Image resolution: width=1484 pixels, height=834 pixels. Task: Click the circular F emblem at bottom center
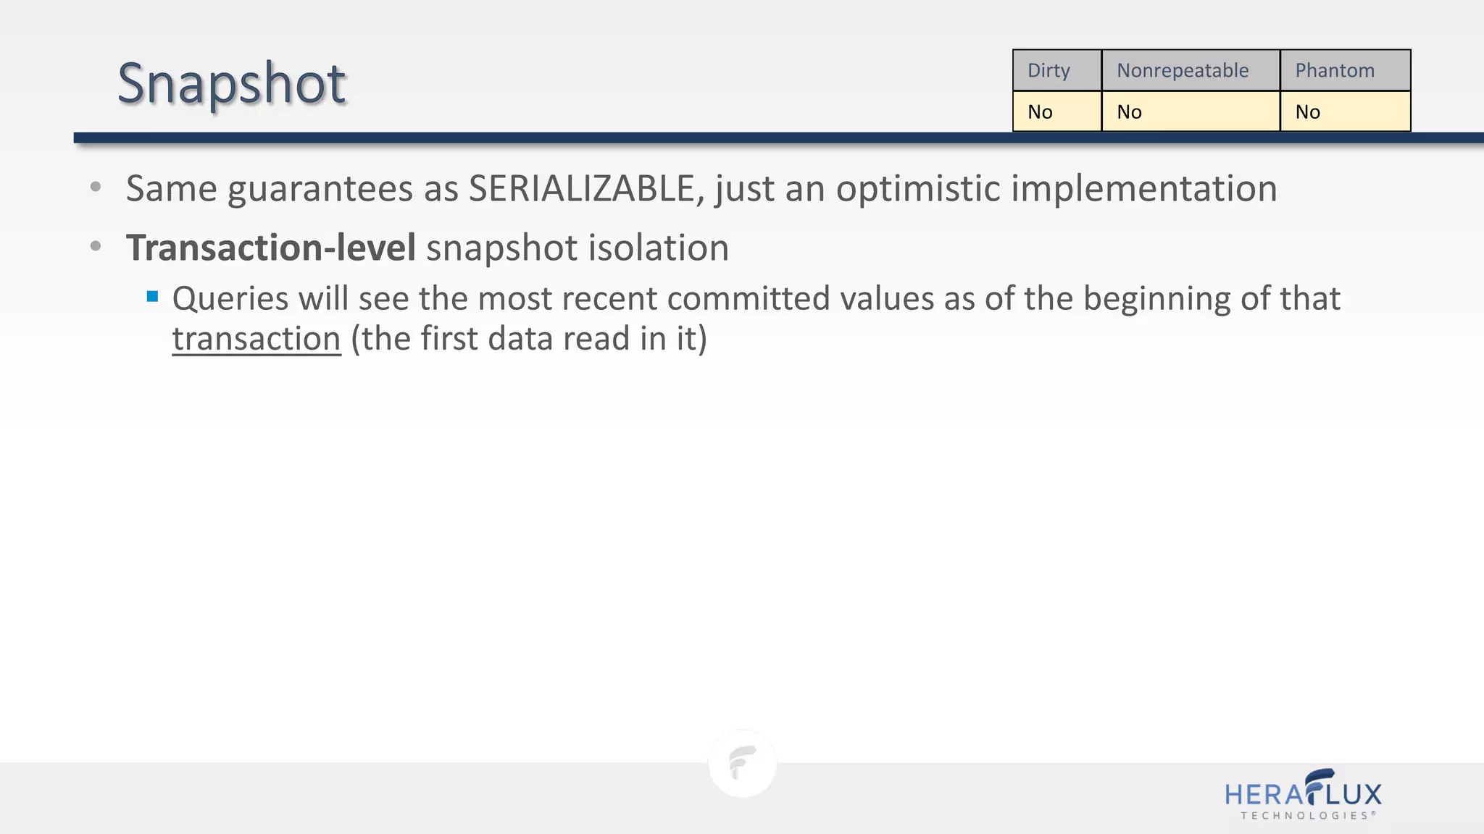742,764
